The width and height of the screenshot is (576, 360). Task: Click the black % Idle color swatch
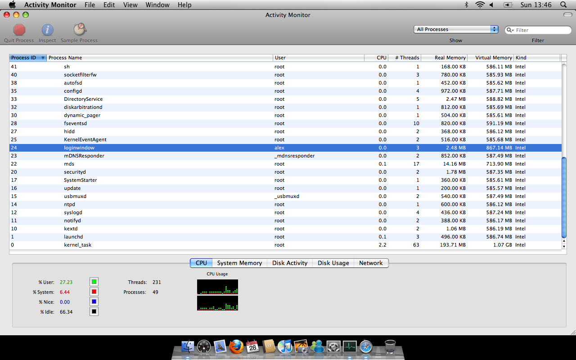pos(94,311)
